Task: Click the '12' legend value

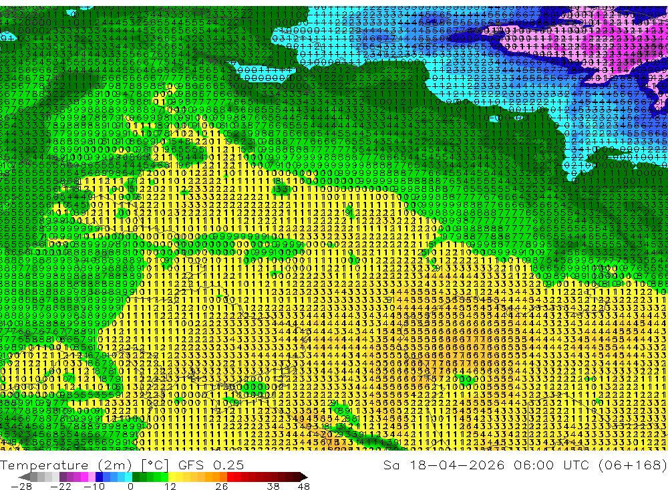Action: [x=170, y=487]
